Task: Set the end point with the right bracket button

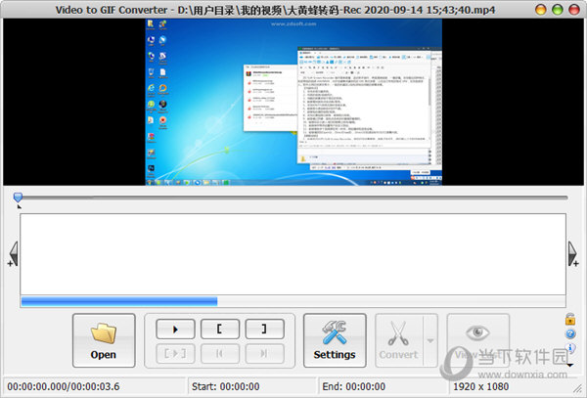Action: (264, 330)
